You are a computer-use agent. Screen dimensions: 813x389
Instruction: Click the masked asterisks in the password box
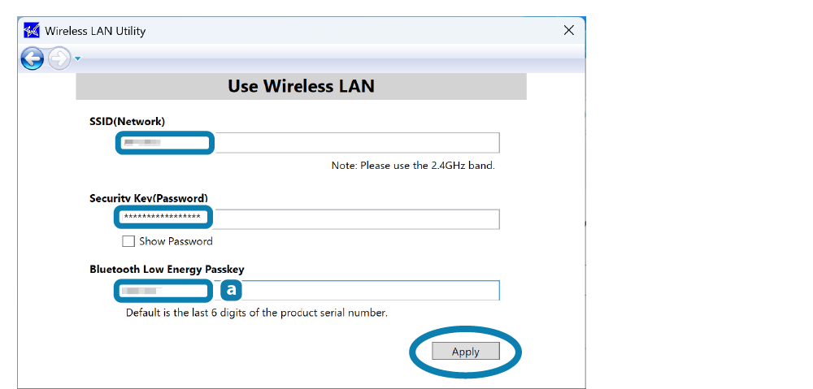162,218
